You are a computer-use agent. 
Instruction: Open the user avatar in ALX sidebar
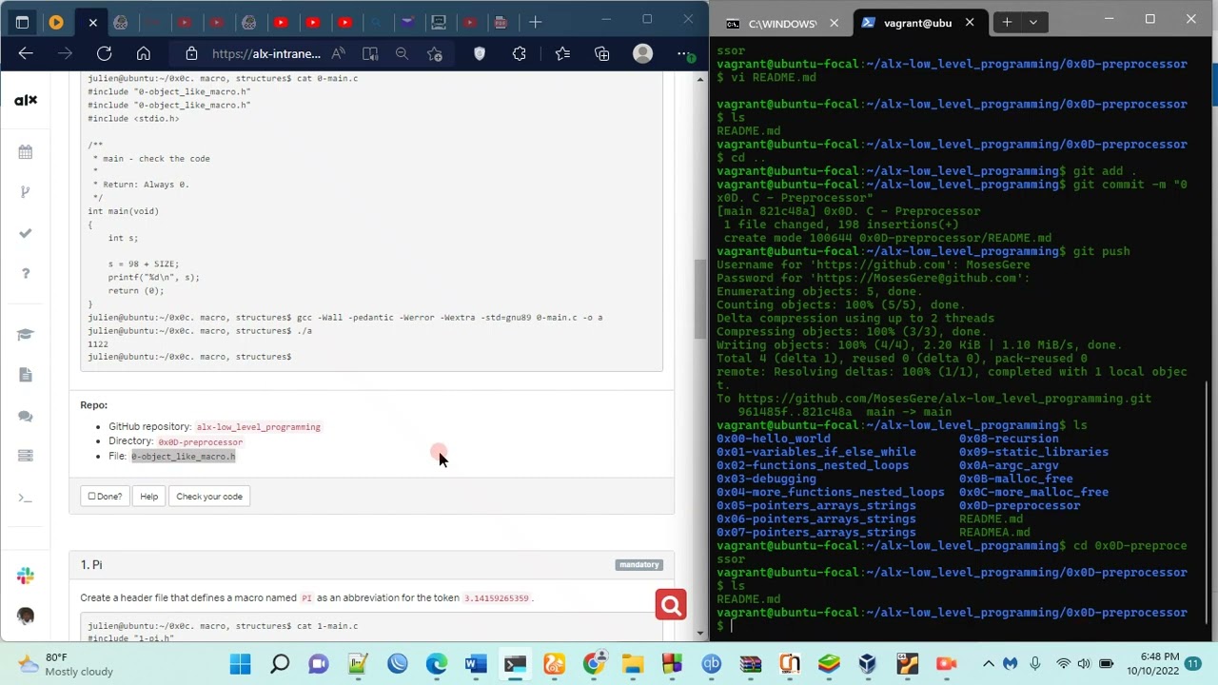[26, 616]
